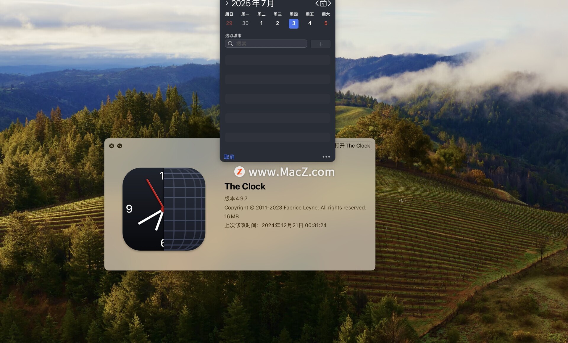Click The Clock title text
Image resolution: width=568 pixels, height=343 pixels.
(245, 186)
